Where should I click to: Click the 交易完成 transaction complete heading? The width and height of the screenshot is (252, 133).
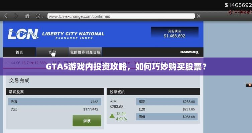[19, 80]
